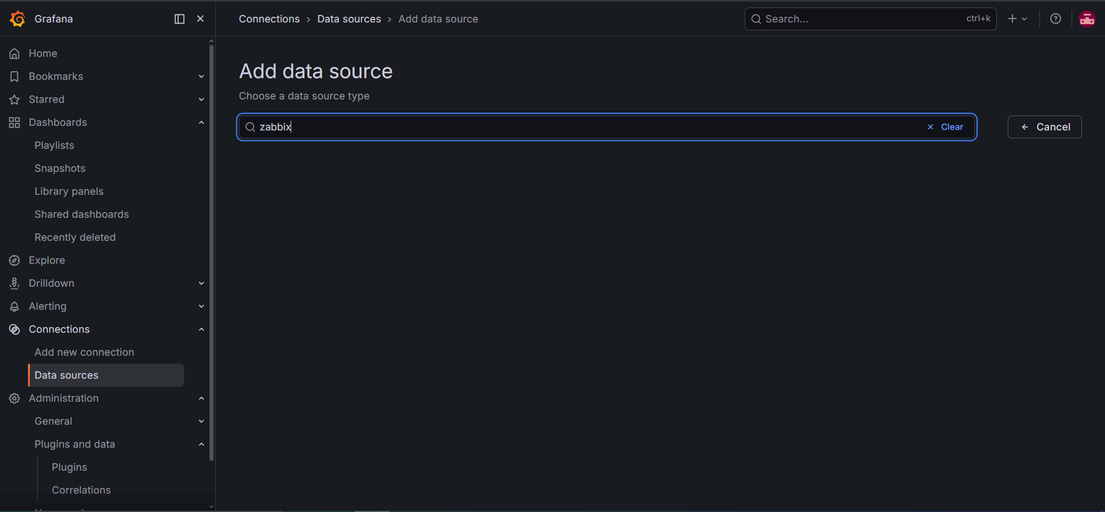Clear the zabbix filter text
The width and height of the screenshot is (1105, 512).
pyautogui.click(x=945, y=127)
